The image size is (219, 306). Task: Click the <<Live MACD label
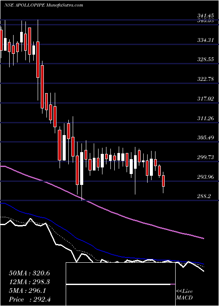click(184, 295)
